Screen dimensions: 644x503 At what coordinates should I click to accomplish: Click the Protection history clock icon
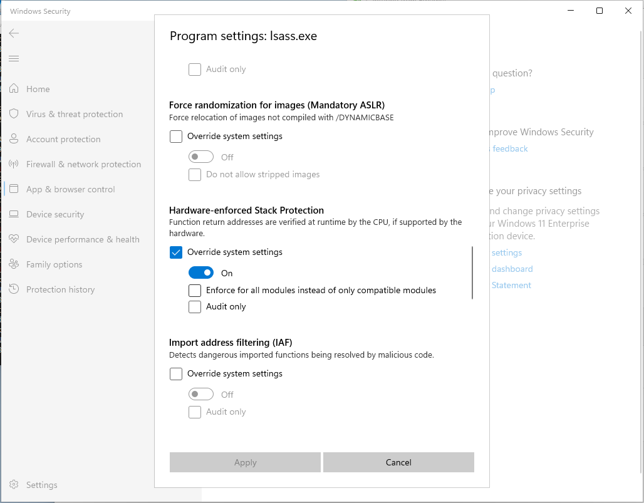[x=14, y=289]
